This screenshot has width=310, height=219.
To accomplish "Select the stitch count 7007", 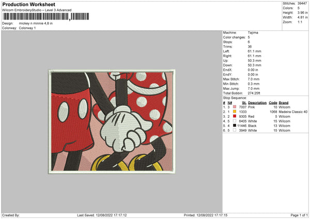I will tap(243, 107).
